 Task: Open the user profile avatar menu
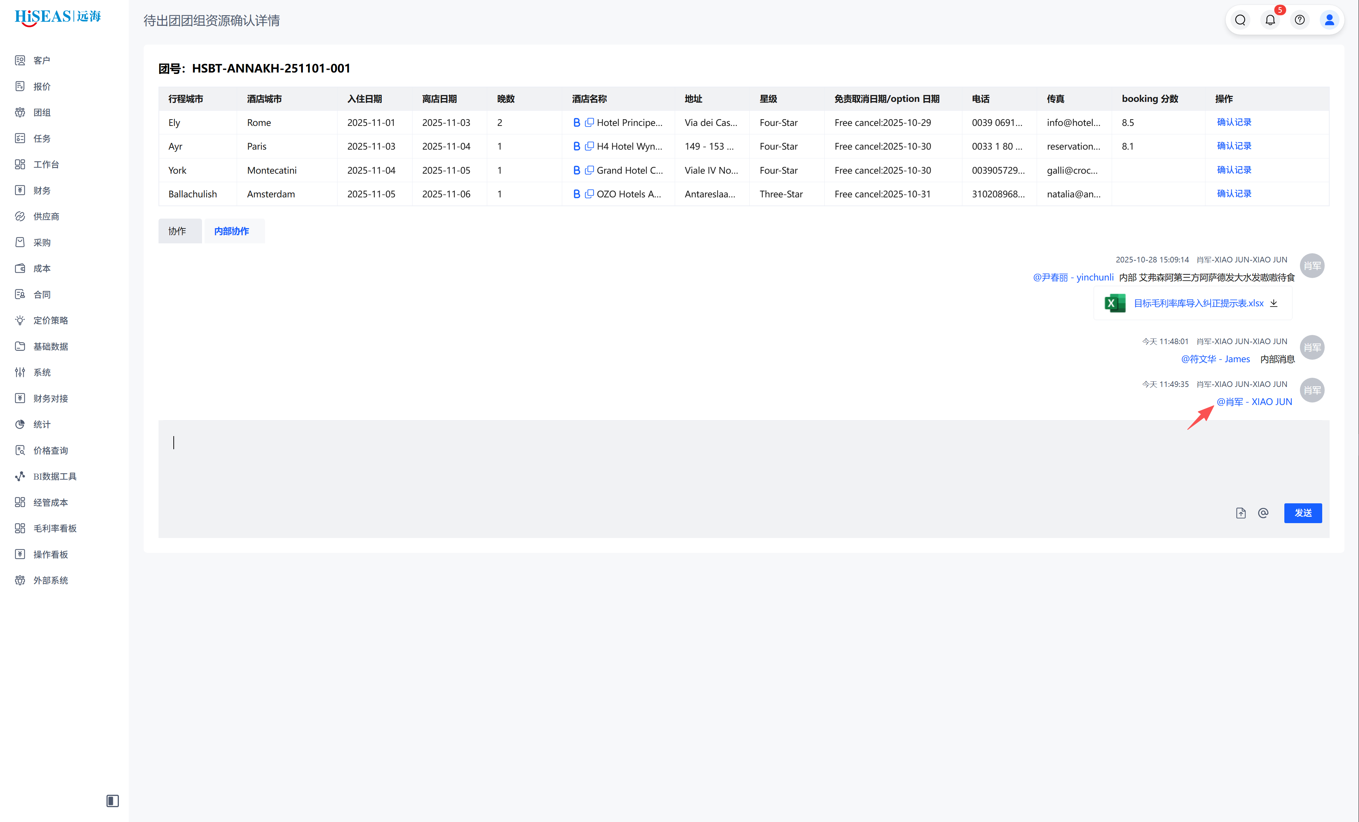click(x=1329, y=21)
